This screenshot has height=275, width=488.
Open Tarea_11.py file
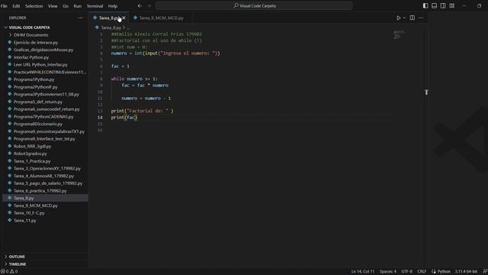[25, 221]
